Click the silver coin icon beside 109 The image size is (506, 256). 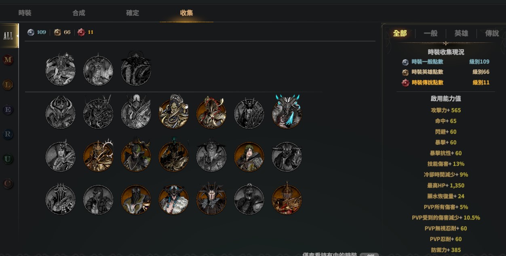[31, 32]
